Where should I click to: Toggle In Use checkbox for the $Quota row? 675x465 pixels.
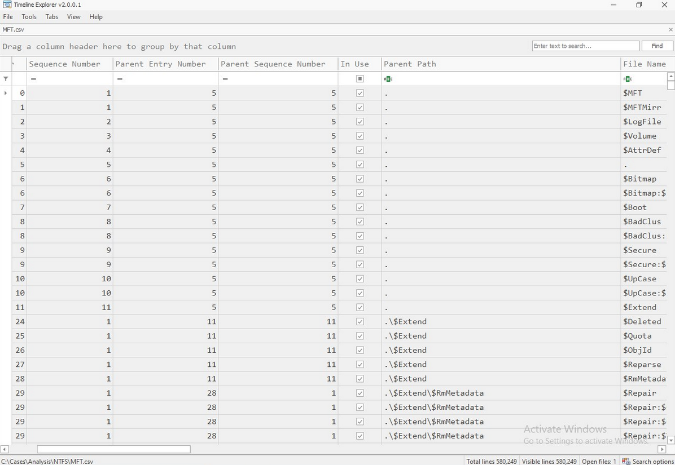[360, 336]
